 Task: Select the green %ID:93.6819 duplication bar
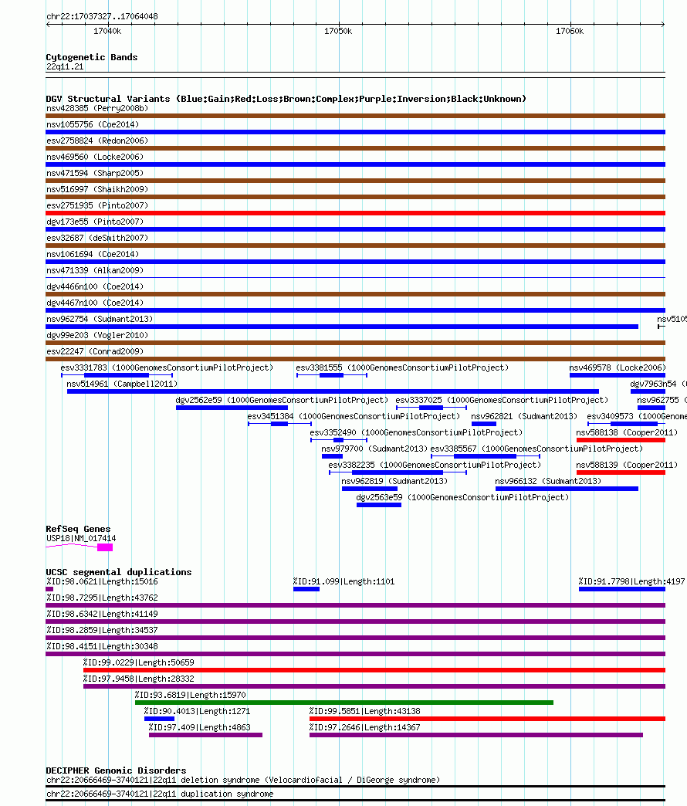[x=343, y=703]
